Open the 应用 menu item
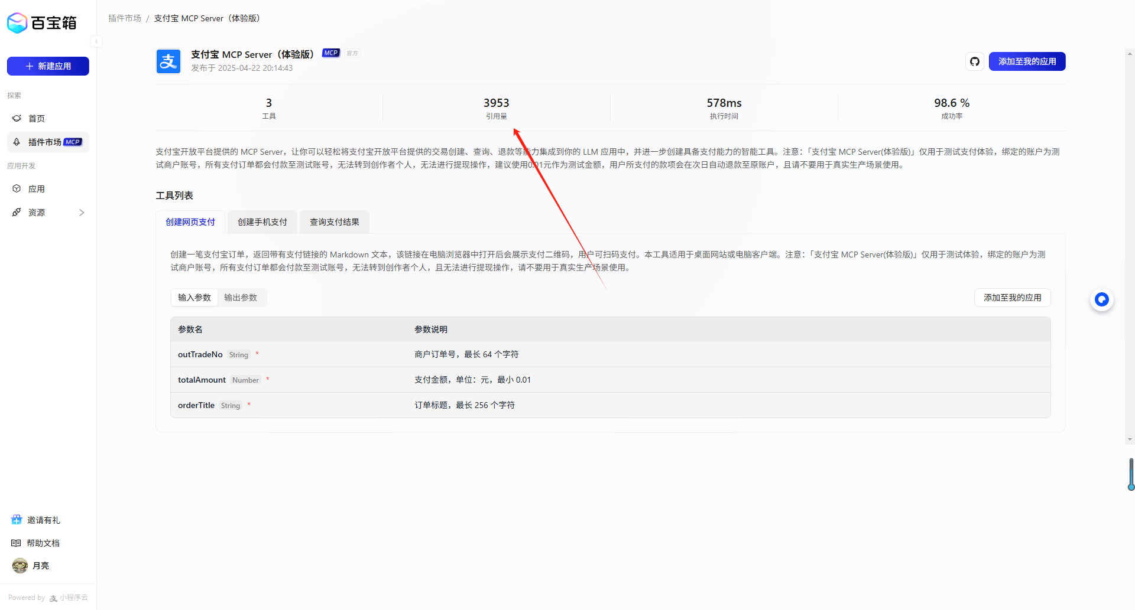Screen dimensions: 1135x610 pos(48,189)
